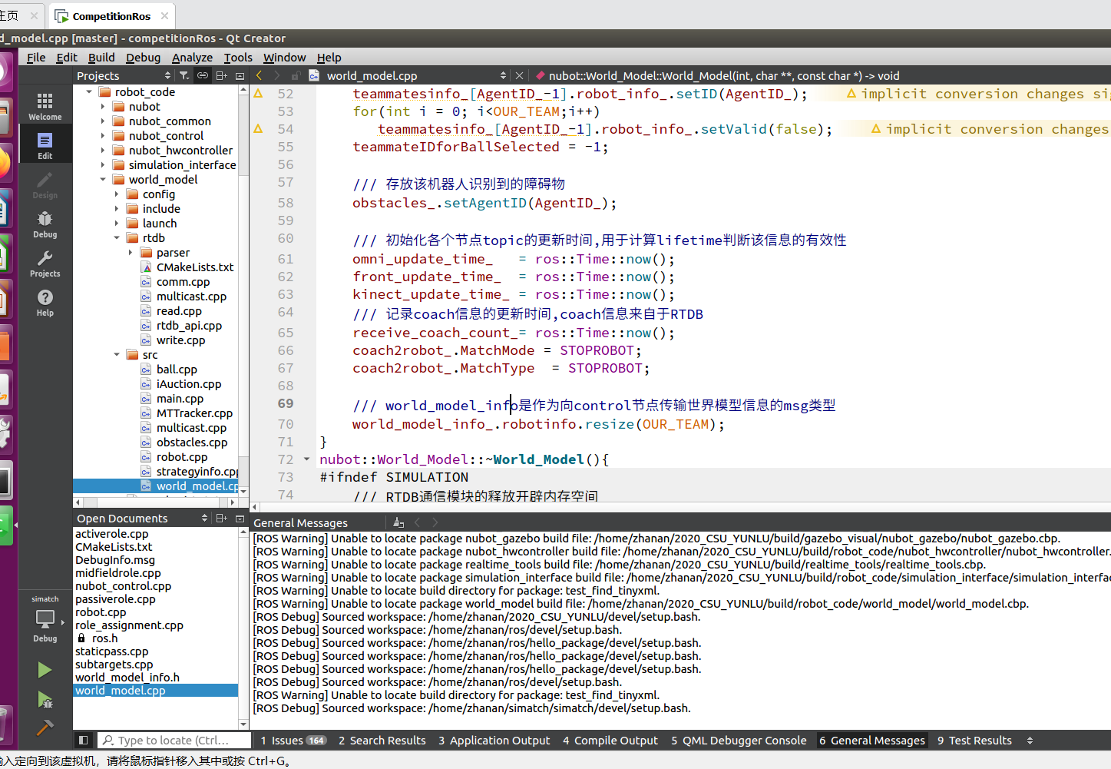
Task: Open Projects tree filter options
Action: click(x=184, y=75)
